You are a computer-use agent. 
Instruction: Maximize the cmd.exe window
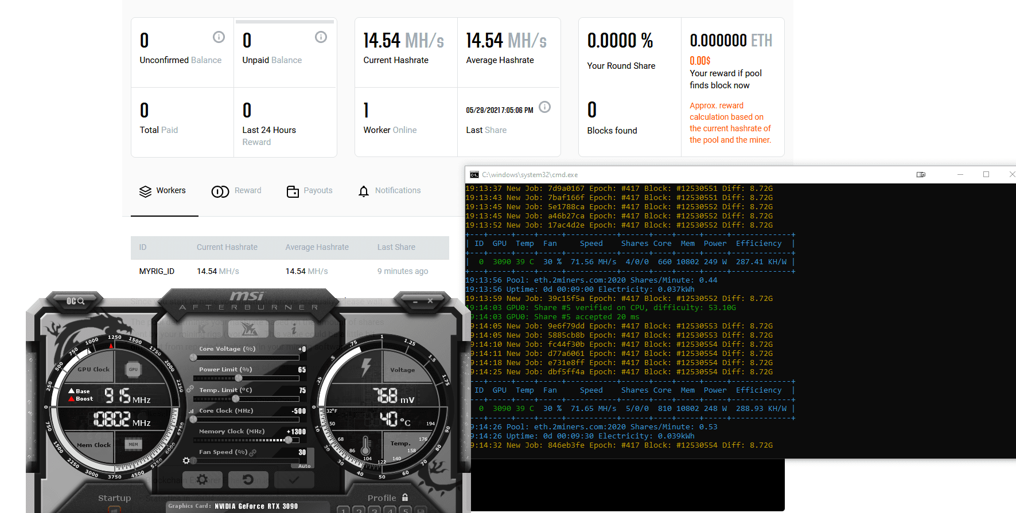click(986, 175)
